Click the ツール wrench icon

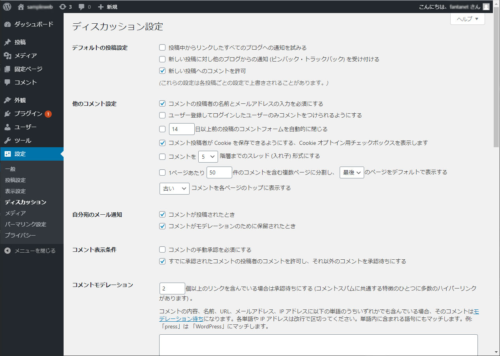(x=8, y=141)
